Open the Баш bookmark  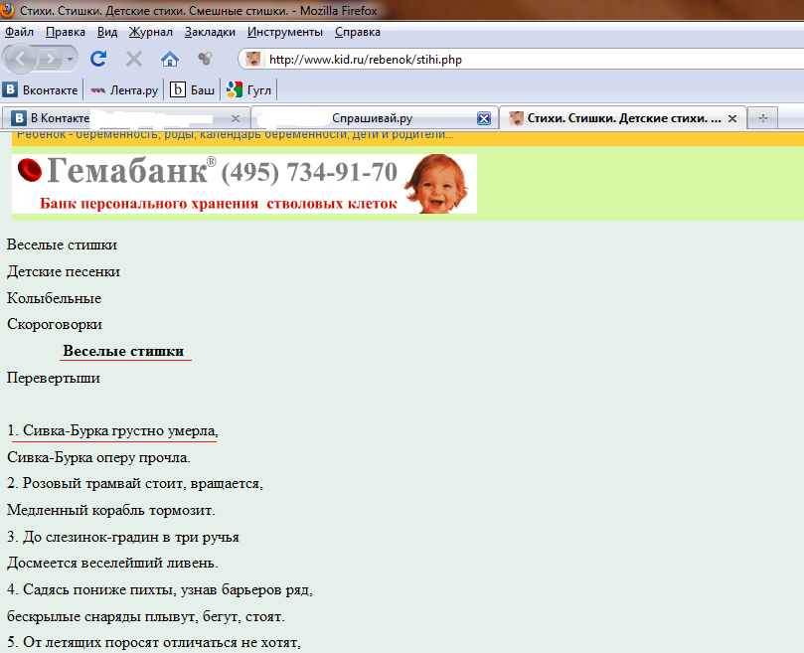[193, 89]
